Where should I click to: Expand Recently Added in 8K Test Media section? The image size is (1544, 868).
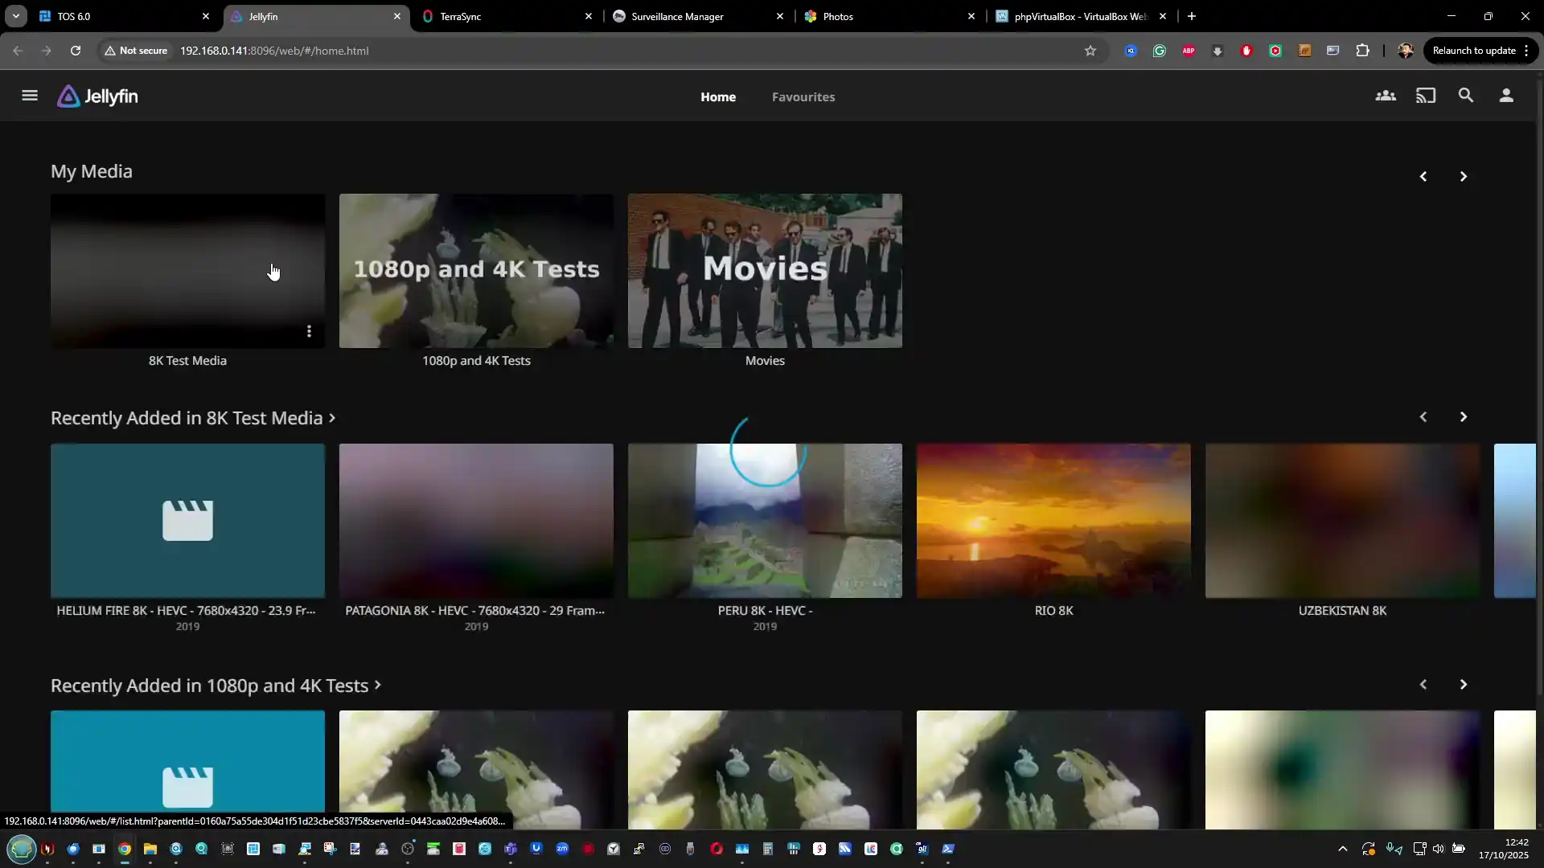[x=193, y=418]
